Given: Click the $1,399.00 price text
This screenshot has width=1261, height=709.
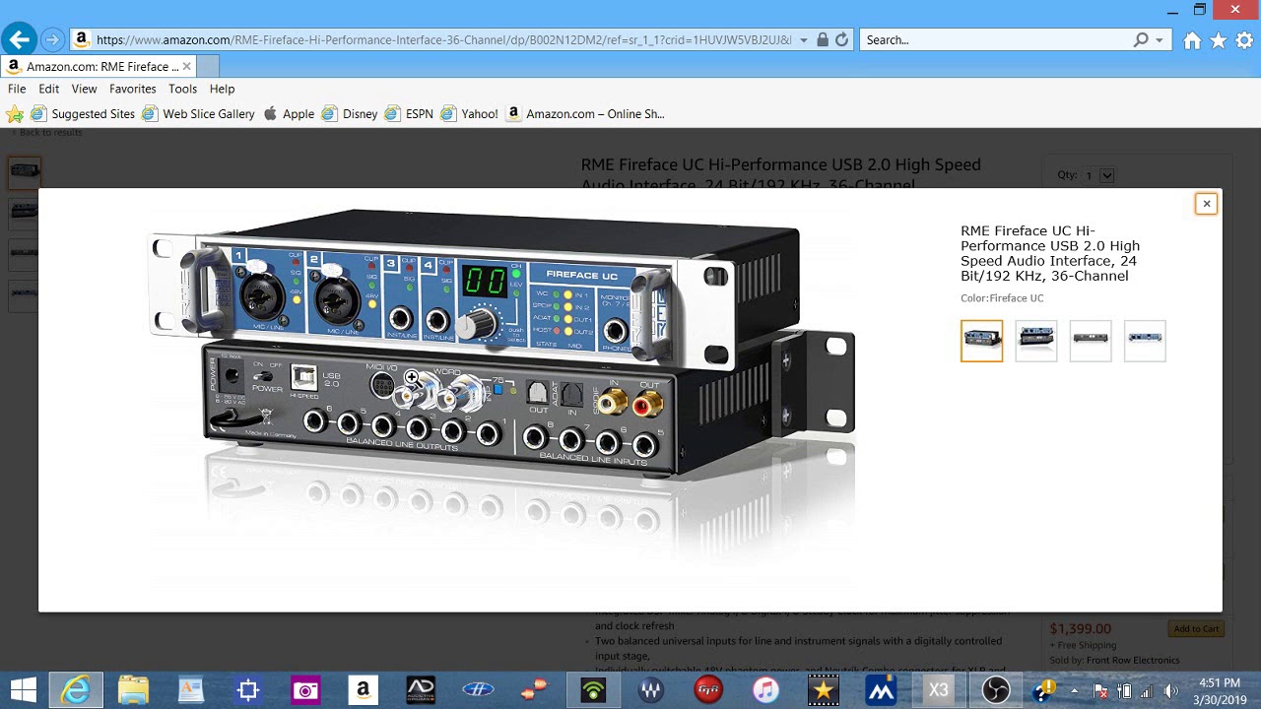Looking at the screenshot, I should click(1081, 629).
